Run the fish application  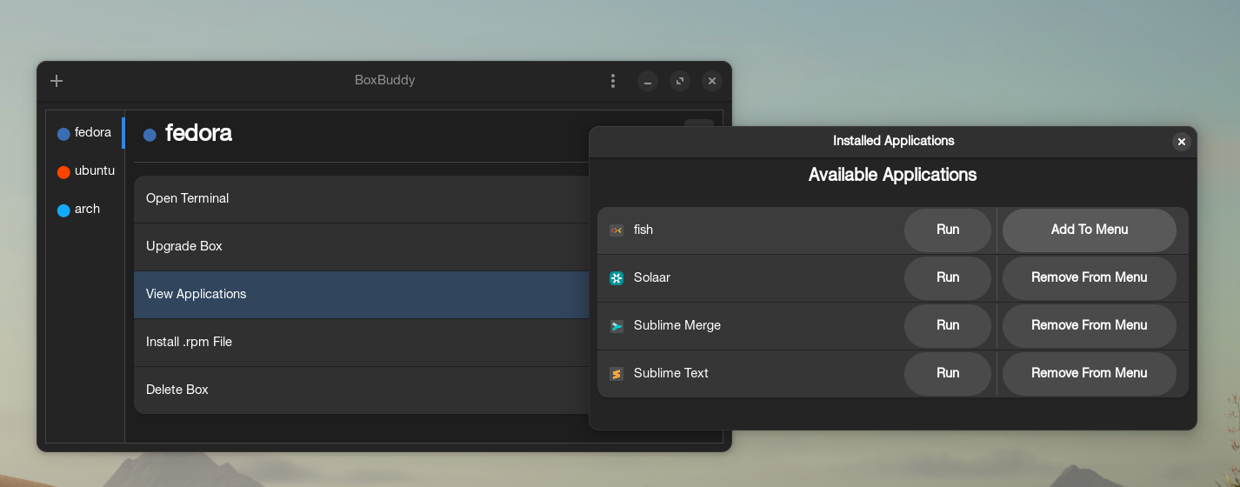[948, 230]
